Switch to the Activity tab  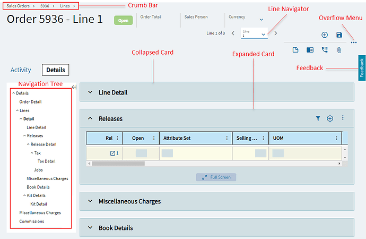pos(21,70)
